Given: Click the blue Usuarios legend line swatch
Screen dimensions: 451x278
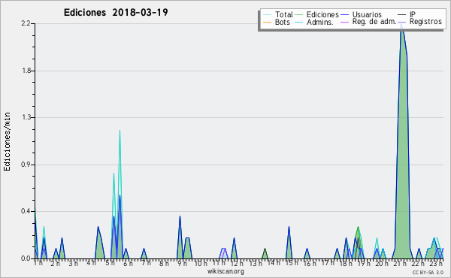Looking at the screenshot, I should [x=344, y=15].
